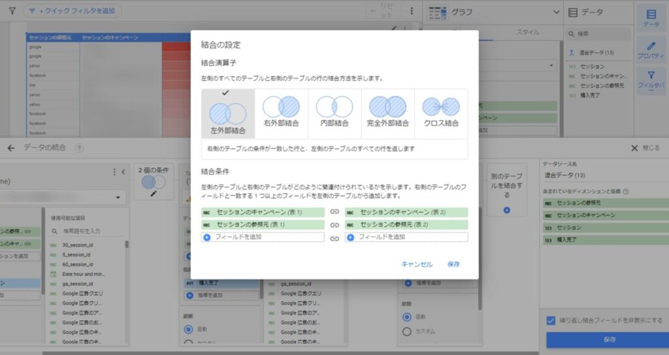The height and width of the screenshot is (355, 669).
Task: Select Date hour and min field
Action: coord(83,274)
